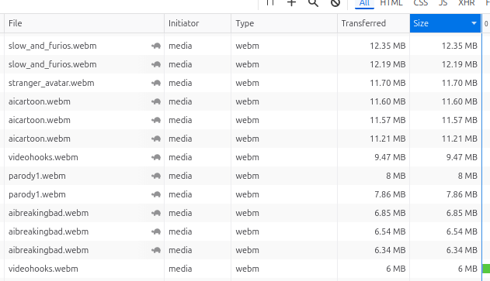The height and width of the screenshot is (281, 490).
Task: Click the turtle icon in the 7.86 MB parody1 row
Action: [156, 195]
